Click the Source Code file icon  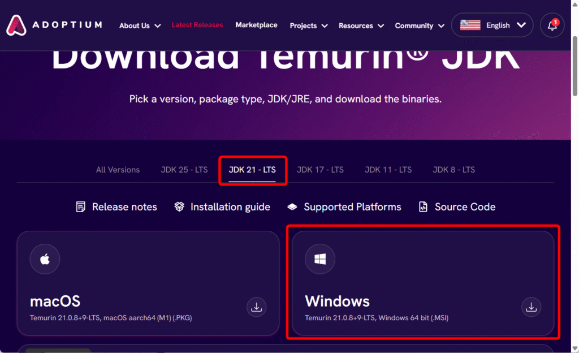tap(423, 207)
